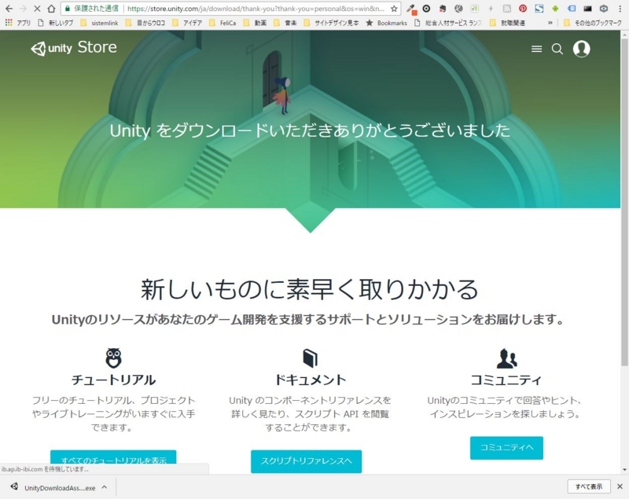The height and width of the screenshot is (499, 629).
Task: Click the チュートリアル heading
Action: (x=113, y=380)
